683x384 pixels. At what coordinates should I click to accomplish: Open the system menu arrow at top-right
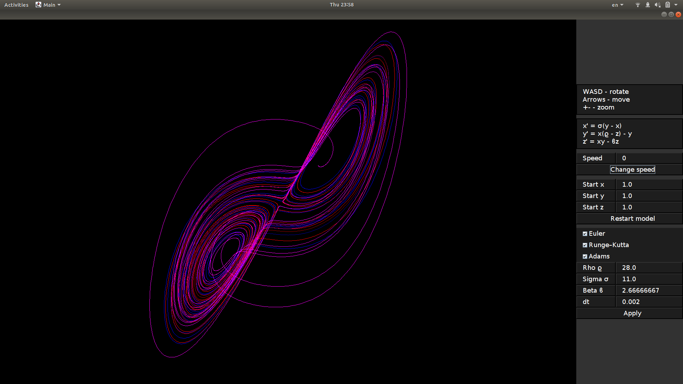(676, 5)
